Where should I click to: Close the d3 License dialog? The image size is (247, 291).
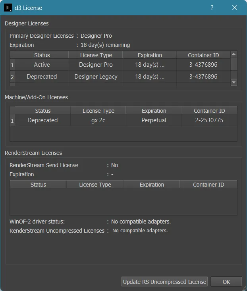coord(235,8)
